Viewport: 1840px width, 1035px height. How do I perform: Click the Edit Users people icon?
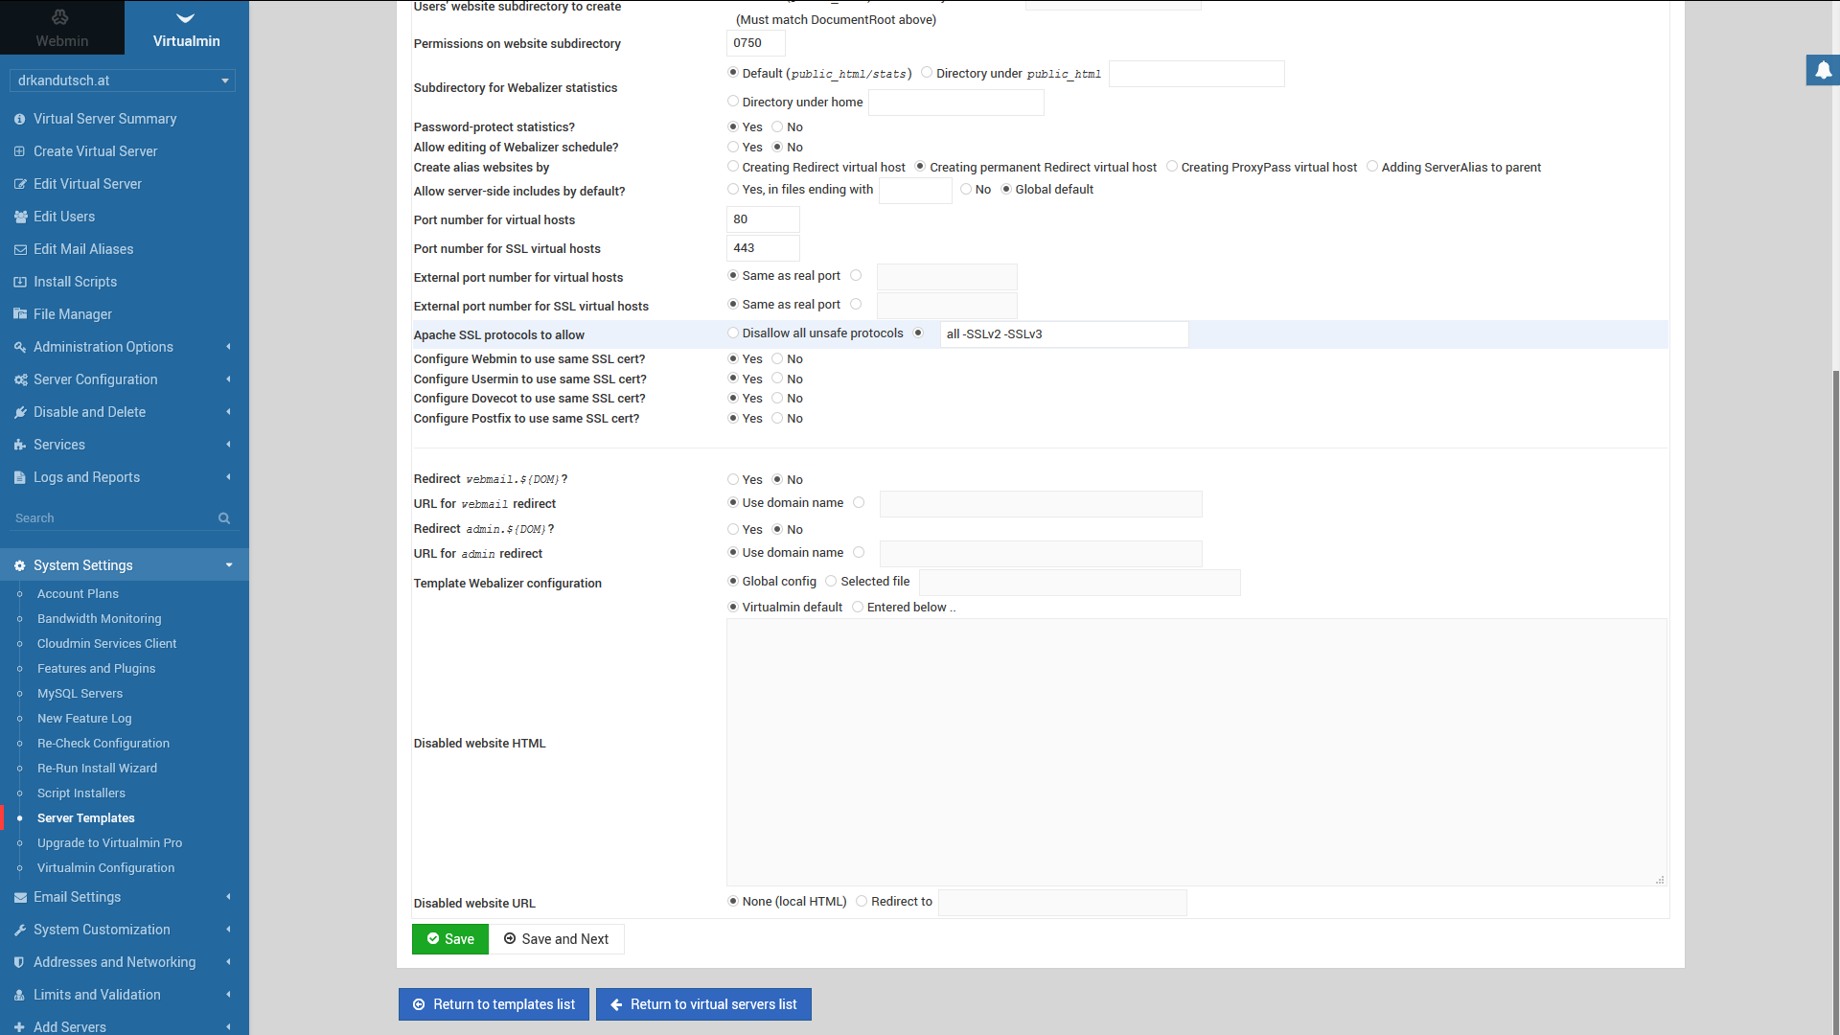19,217
